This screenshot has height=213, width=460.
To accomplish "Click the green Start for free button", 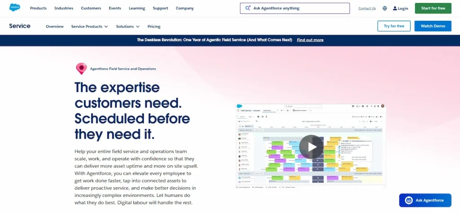I will [x=433, y=8].
